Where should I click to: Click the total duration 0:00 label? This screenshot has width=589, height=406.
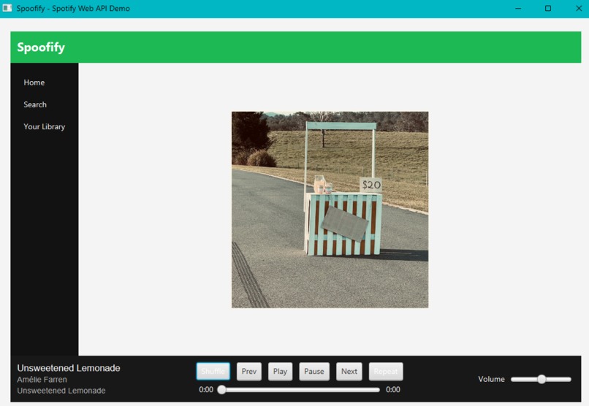point(393,390)
